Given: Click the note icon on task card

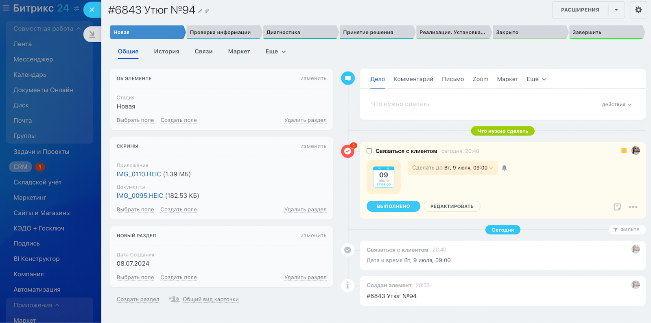Looking at the screenshot, I should click(617, 207).
